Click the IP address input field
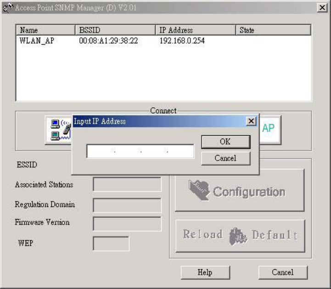The image size is (331, 289). [140, 151]
